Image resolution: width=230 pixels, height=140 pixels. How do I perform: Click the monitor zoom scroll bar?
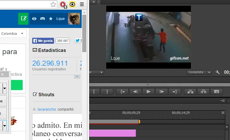[x=147, y=84]
